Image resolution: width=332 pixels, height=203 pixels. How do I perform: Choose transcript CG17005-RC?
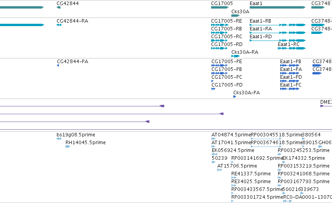[227, 36]
